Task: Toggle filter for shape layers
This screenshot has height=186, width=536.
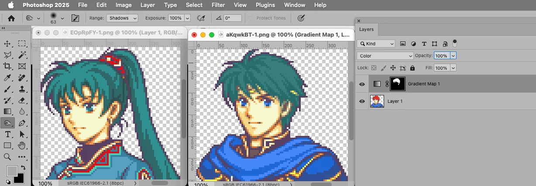Action: click(434, 44)
